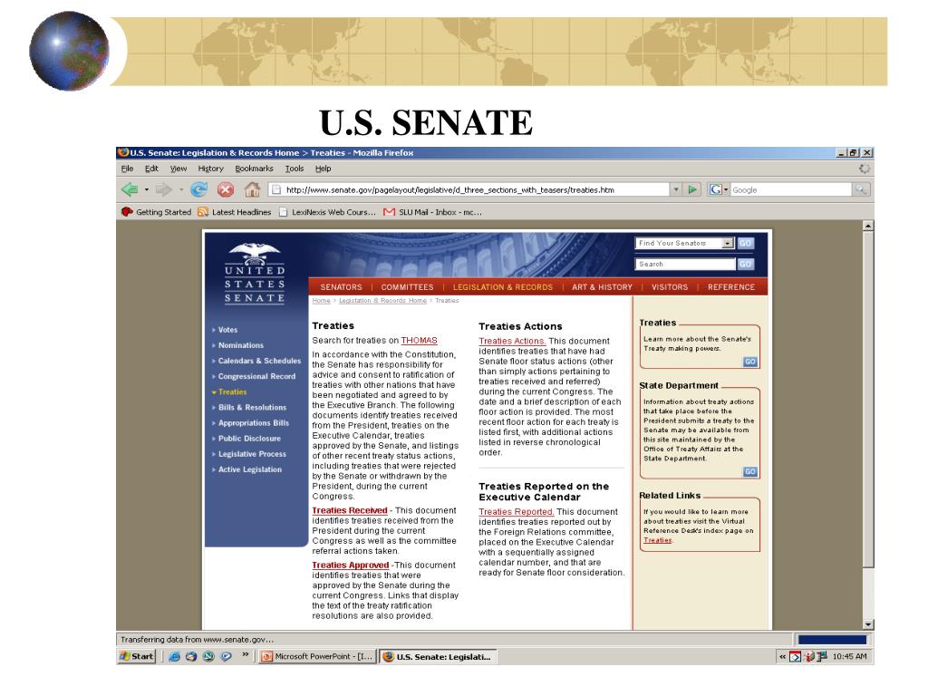Expand hidden system tray icons chevron
The width and height of the screenshot is (928, 696).
click(x=782, y=656)
